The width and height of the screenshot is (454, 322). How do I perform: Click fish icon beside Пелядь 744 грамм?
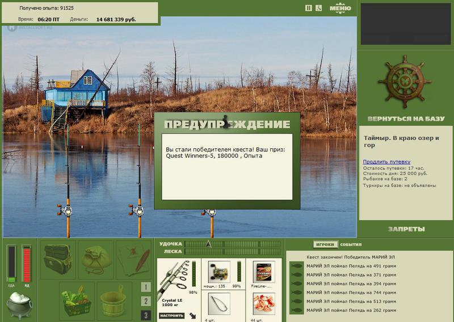(x=296, y=293)
